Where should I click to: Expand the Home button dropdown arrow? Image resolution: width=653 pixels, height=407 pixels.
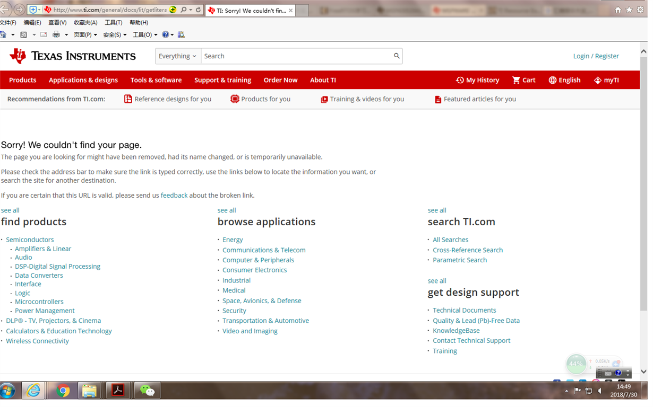tap(13, 34)
